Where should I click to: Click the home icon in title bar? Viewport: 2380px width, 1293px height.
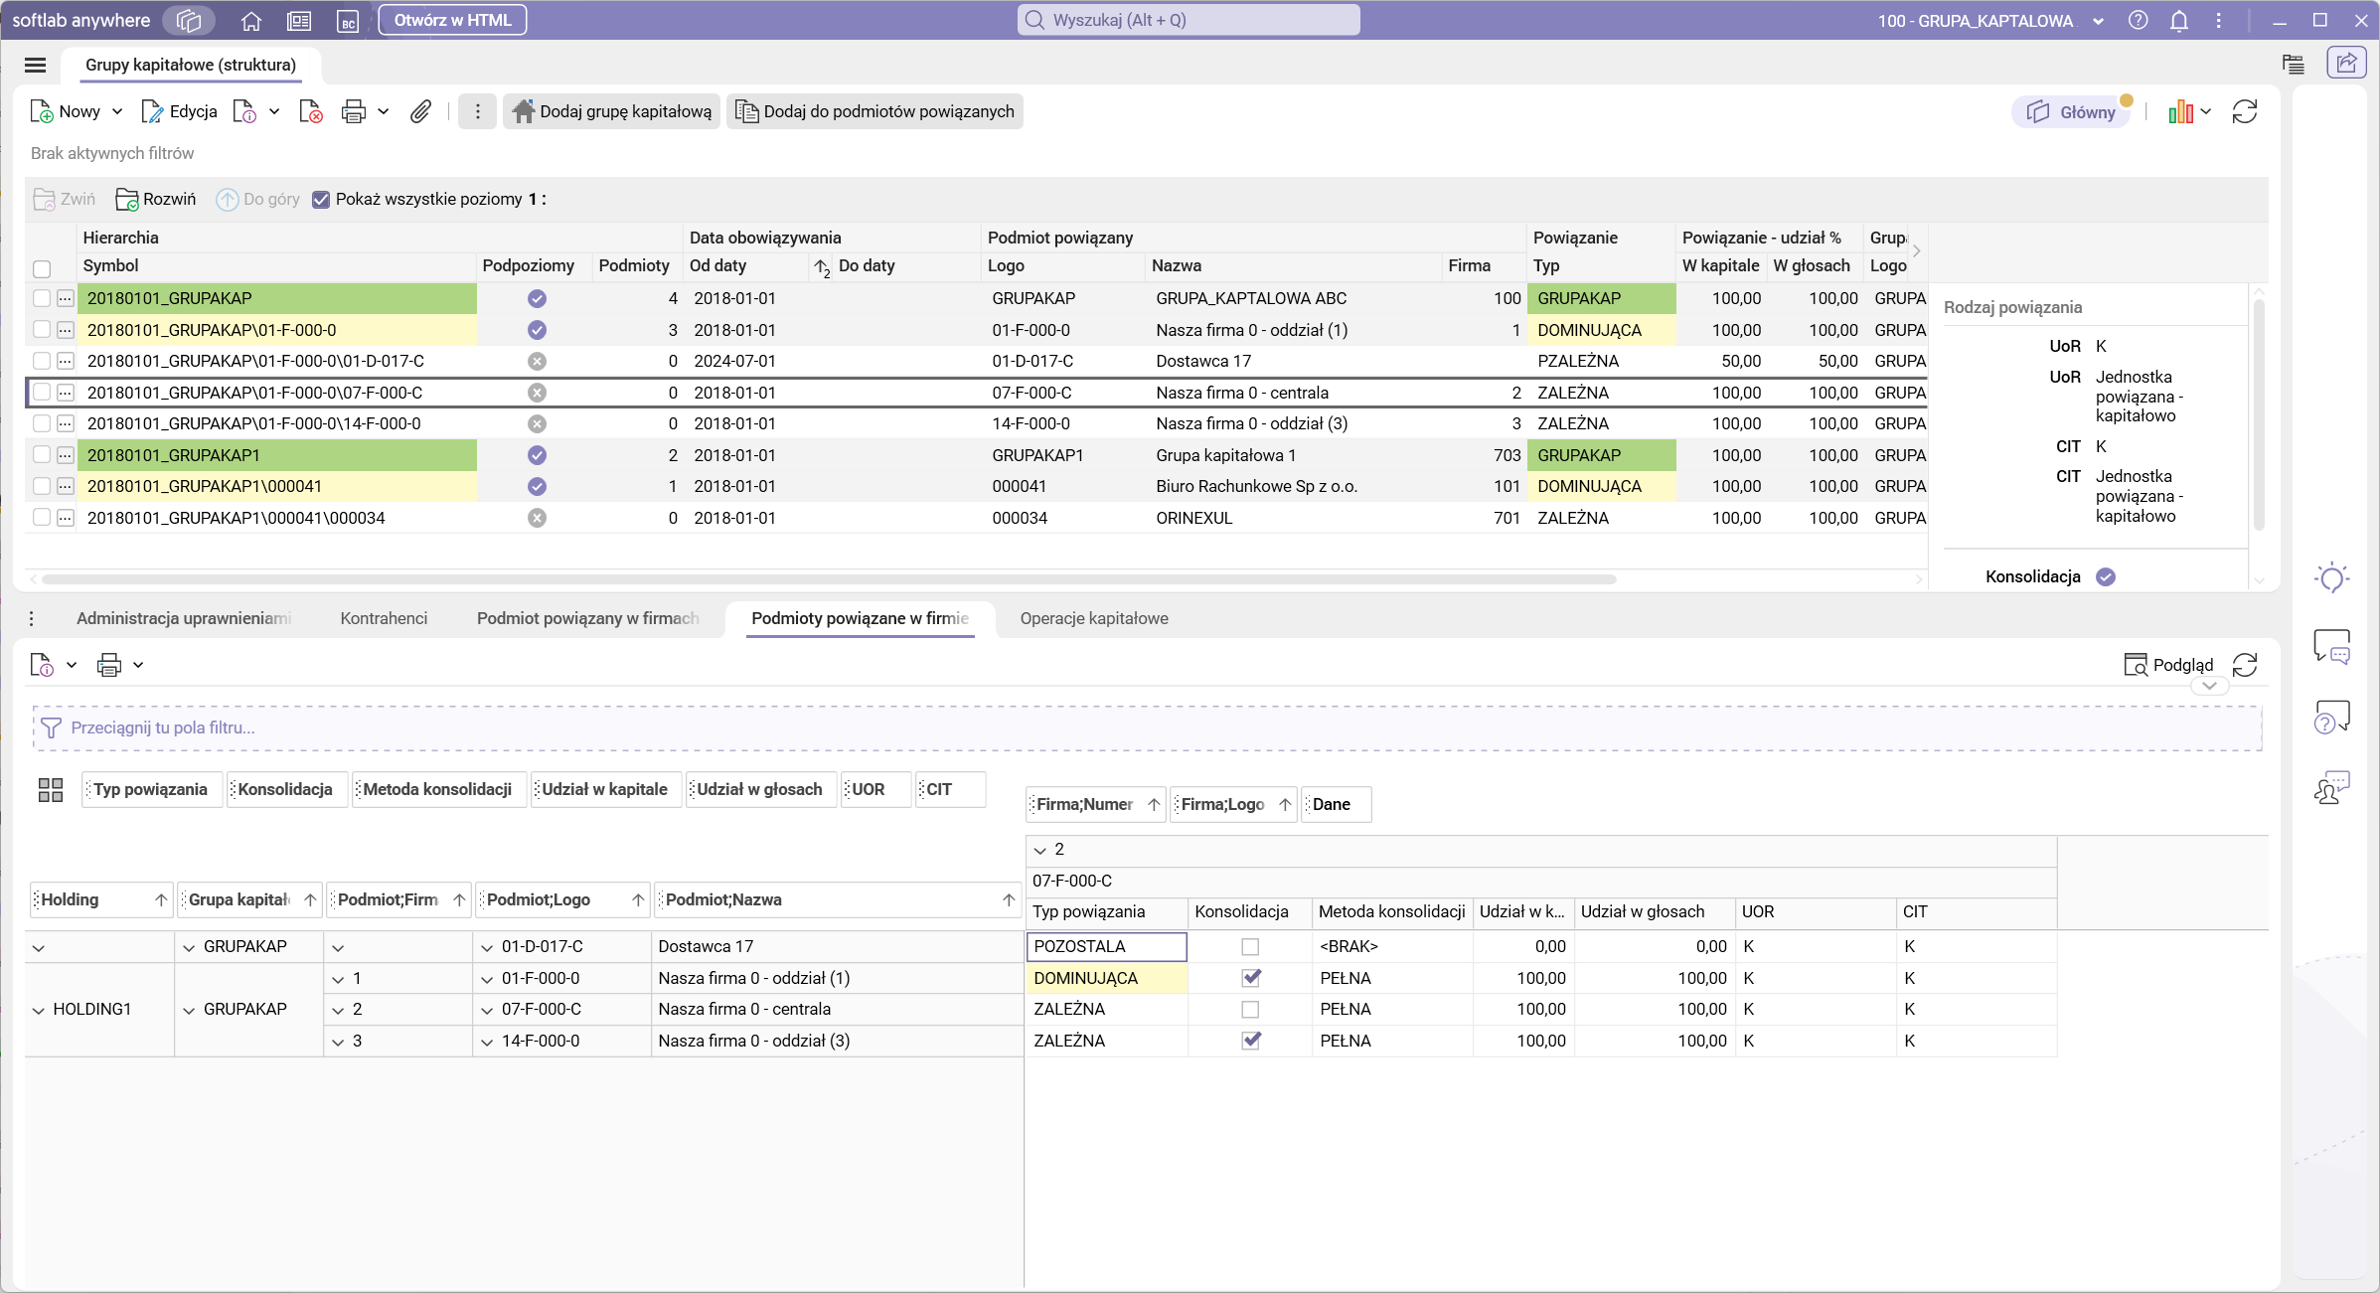251,21
